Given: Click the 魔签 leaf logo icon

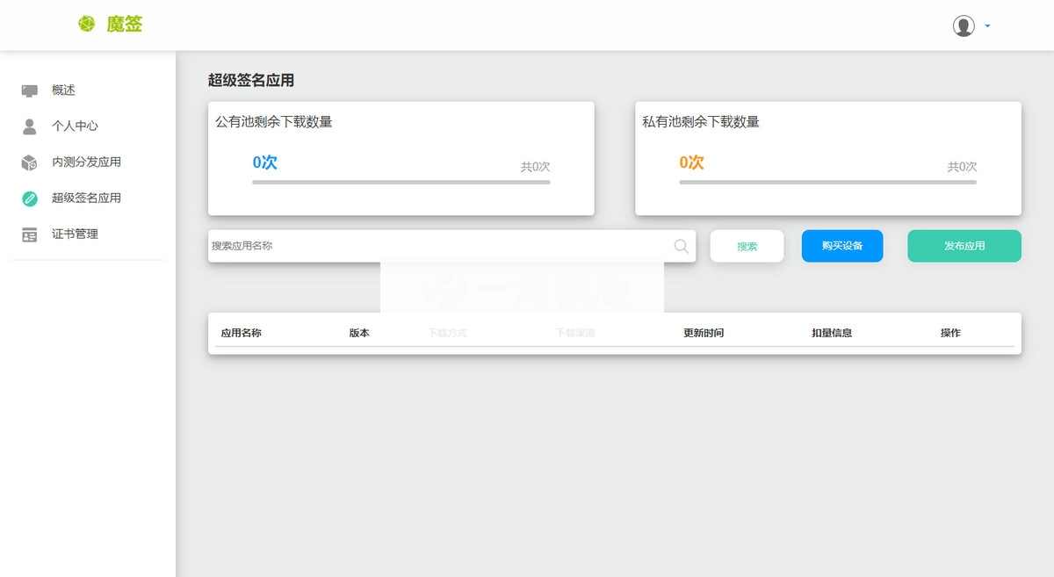Looking at the screenshot, I should 86,25.
